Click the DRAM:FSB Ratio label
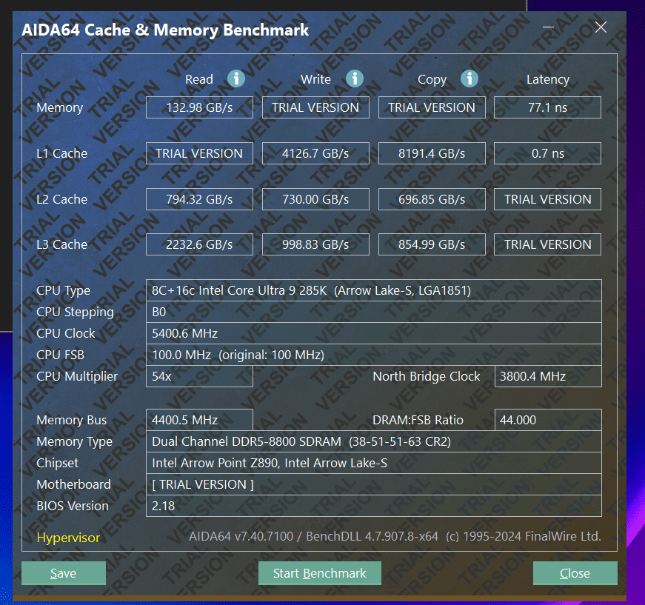The width and height of the screenshot is (645, 605). click(x=418, y=420)
